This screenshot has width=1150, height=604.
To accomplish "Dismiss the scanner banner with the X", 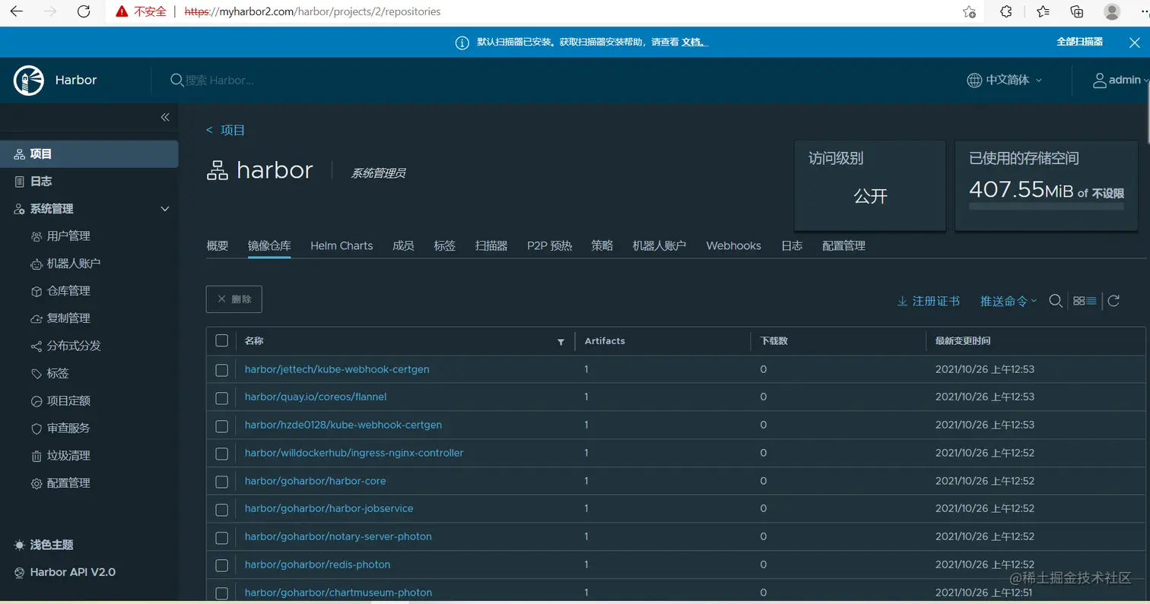I will click(1134, 43).
